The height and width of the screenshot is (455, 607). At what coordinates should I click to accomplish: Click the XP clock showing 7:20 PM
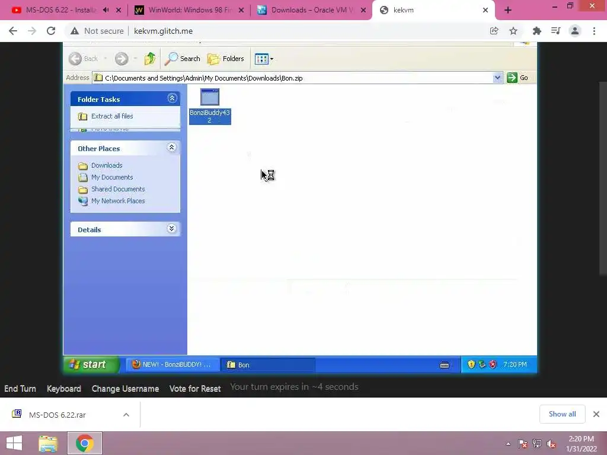pos(515,364)
